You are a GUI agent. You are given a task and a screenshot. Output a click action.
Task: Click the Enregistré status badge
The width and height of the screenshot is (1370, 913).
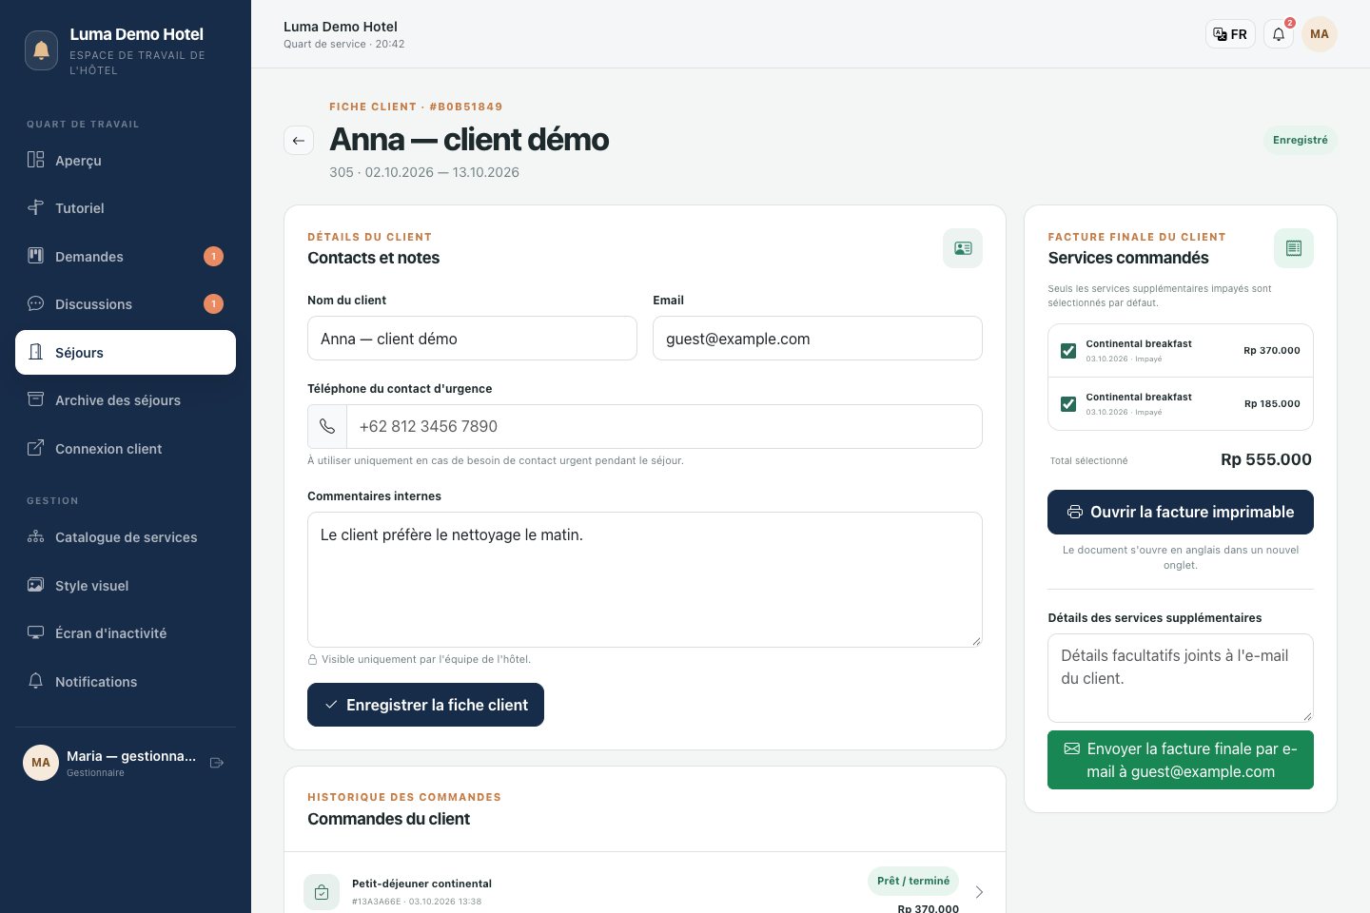pos(1301,141)
